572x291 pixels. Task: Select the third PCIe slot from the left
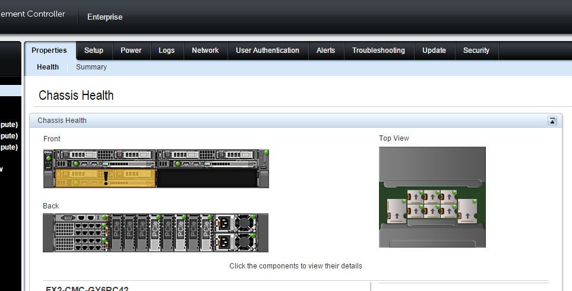[x=142, y=233]
